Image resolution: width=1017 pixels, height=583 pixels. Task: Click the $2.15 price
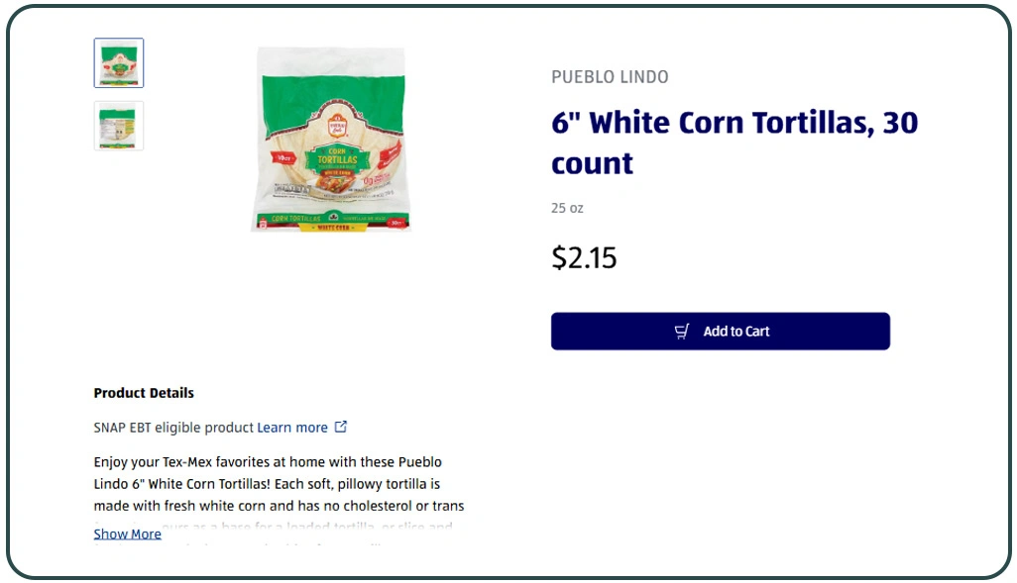[x=584, y=258]
